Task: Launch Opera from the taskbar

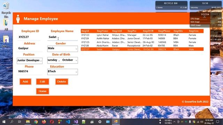Action: [52, 122]
